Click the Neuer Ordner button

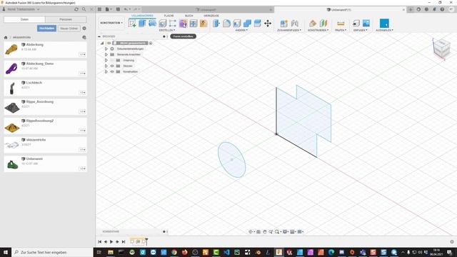pyautogui.click(x=69, y=29)
